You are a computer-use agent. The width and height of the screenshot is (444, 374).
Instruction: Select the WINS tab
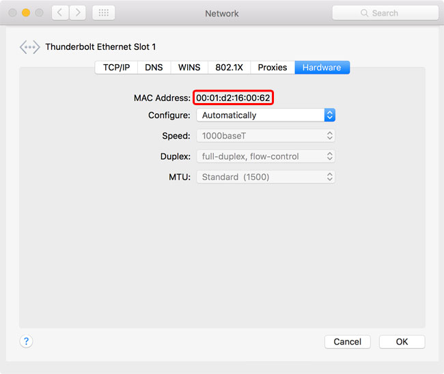[189, 68]
